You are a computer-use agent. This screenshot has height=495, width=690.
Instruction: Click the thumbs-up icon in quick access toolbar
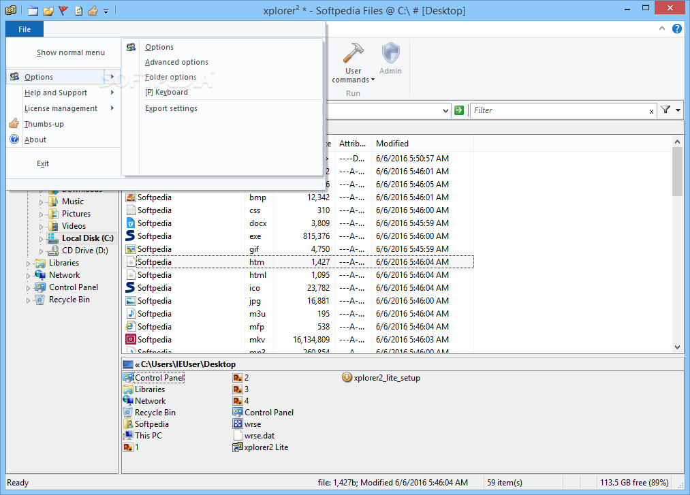(93, 11)
